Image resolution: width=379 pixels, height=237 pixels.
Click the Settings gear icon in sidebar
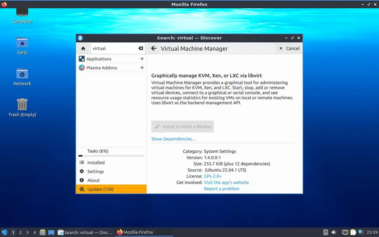click(x=82, y=171)
